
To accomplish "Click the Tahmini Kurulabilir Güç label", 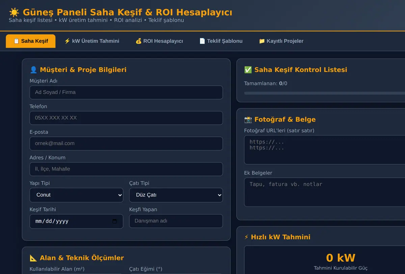I will (341, 268).
